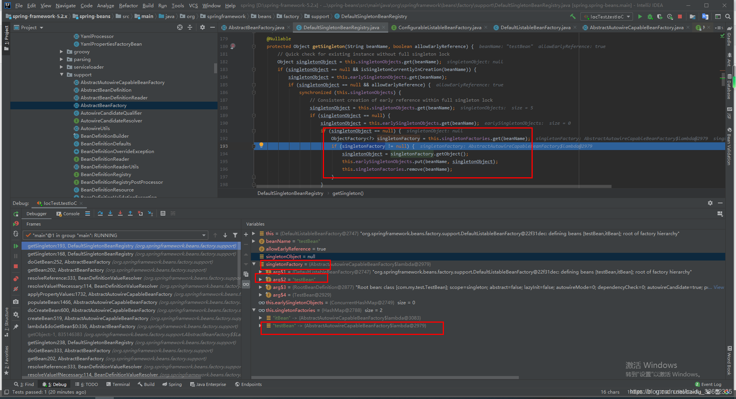This screenshot has height=399, width=736.
Task: Click the intention light bulb on line 193
Action: pos(261,145)
